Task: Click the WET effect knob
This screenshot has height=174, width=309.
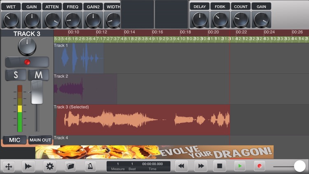Action: [11, 20]
